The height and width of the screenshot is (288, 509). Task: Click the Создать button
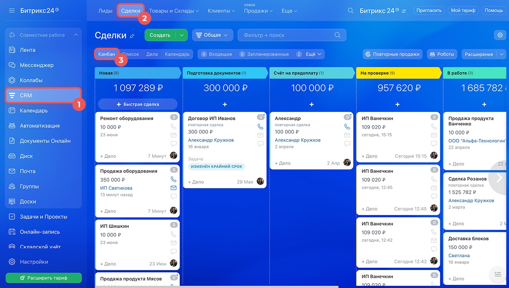160,35
